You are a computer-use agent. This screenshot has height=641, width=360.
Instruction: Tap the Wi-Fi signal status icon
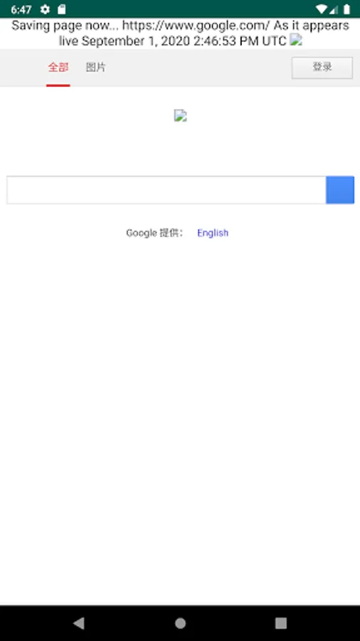[322, 9]
